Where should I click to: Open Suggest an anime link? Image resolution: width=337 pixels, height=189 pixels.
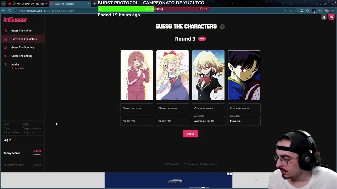[32, 128]
